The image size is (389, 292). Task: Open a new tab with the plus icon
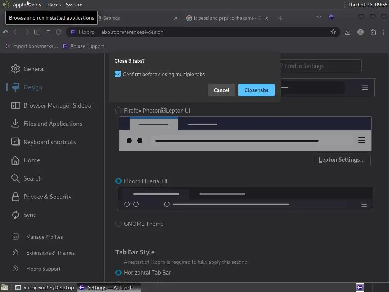click(x=280, y=18)
